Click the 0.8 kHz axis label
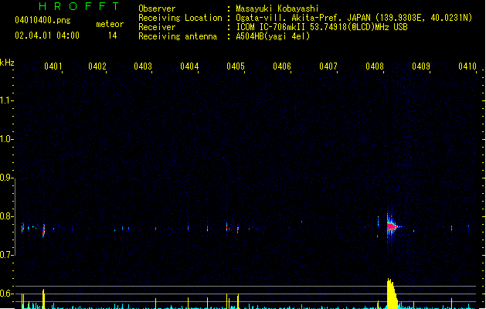The image size is (486, 309). 6,216
